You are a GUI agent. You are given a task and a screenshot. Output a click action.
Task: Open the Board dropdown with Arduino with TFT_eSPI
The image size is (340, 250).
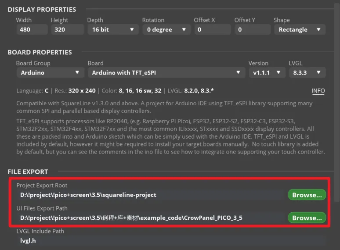click(166, 73)
